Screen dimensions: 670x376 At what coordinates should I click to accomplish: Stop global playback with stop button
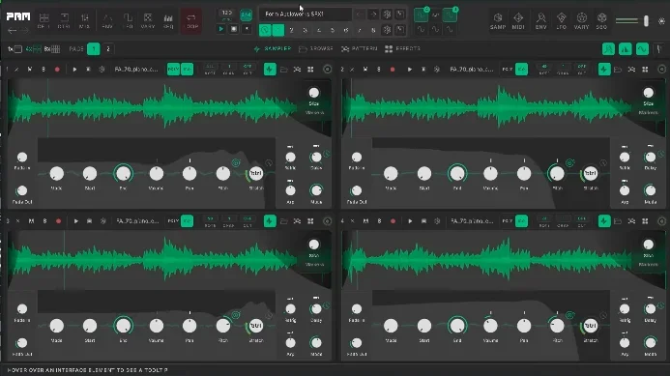234,29
